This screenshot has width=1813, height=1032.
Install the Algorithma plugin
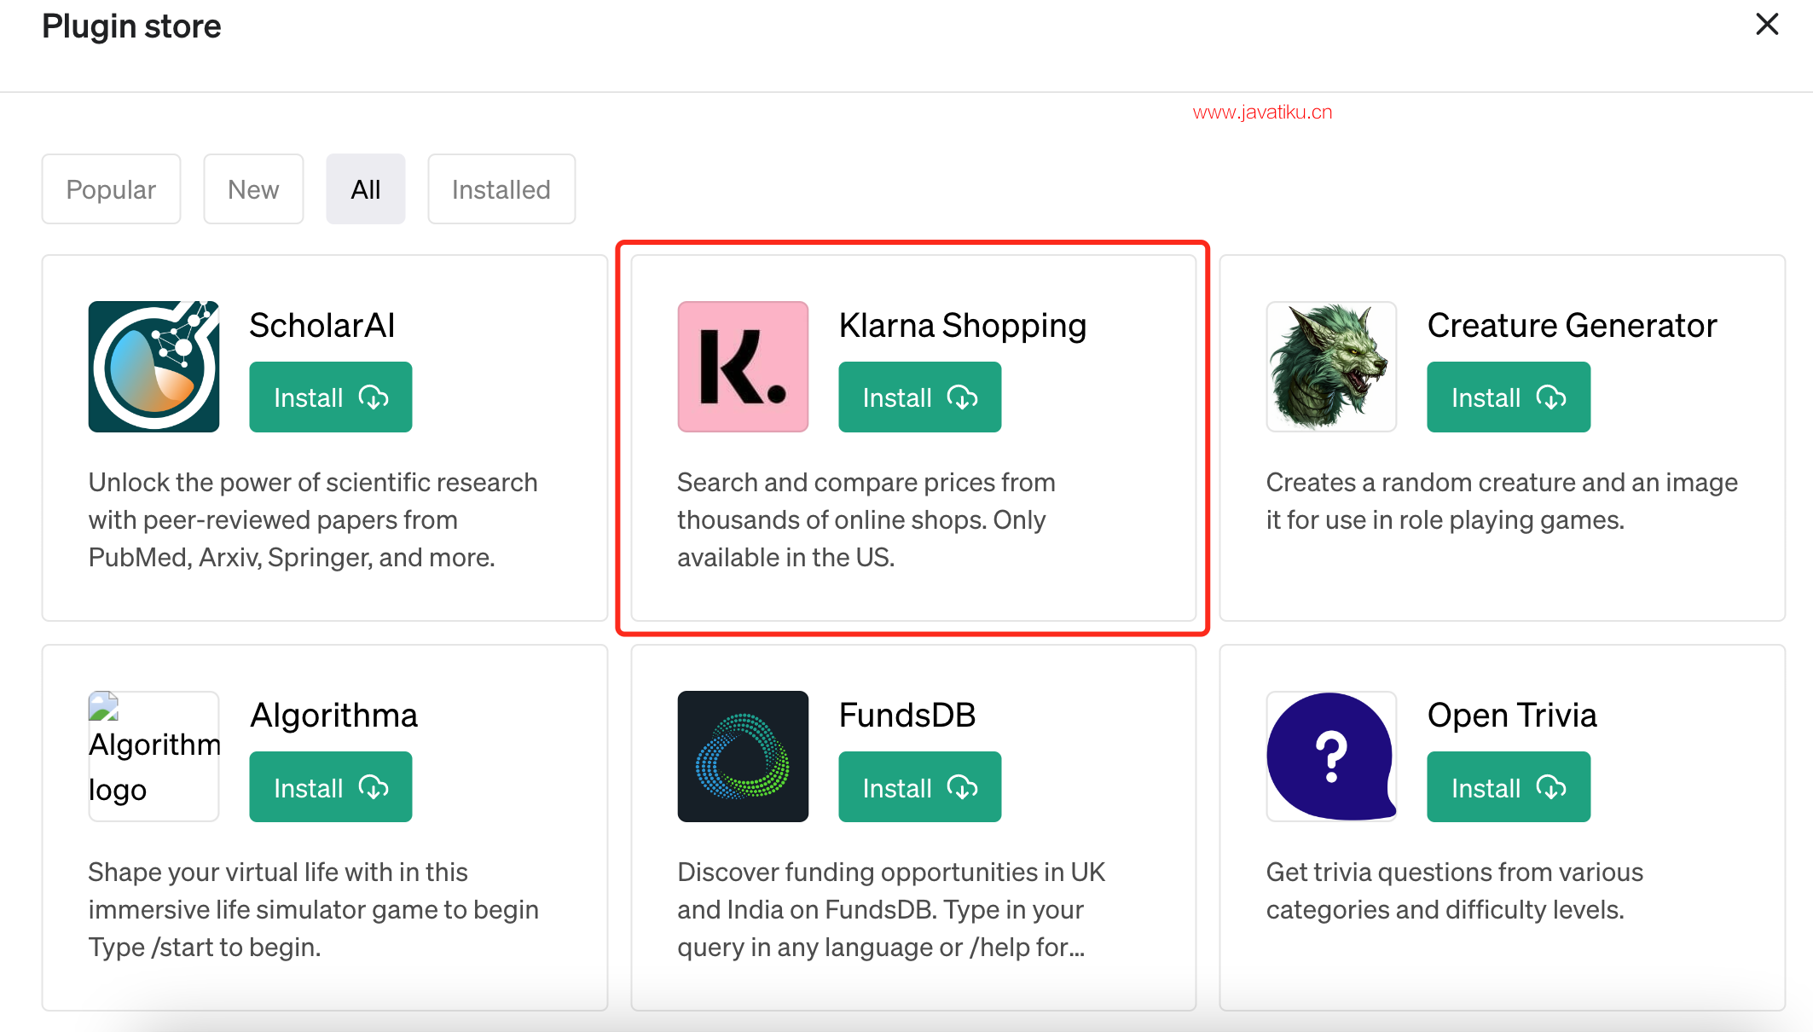pyautogui.click(x=331, y=787)
